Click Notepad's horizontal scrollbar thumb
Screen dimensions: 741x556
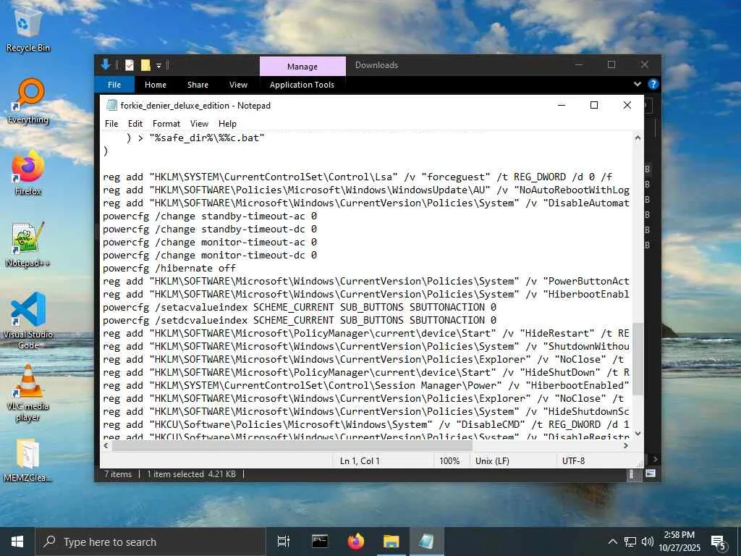coord(292,445)
